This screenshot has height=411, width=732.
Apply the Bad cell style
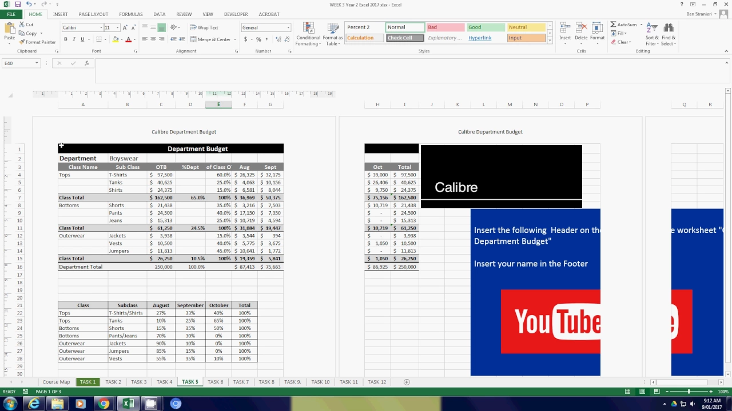(445, 27)
